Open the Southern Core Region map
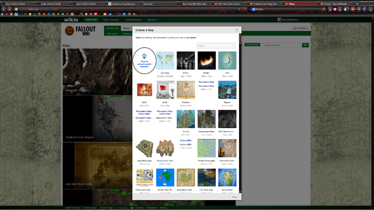 pyautogui.click(x=98, y=118)
